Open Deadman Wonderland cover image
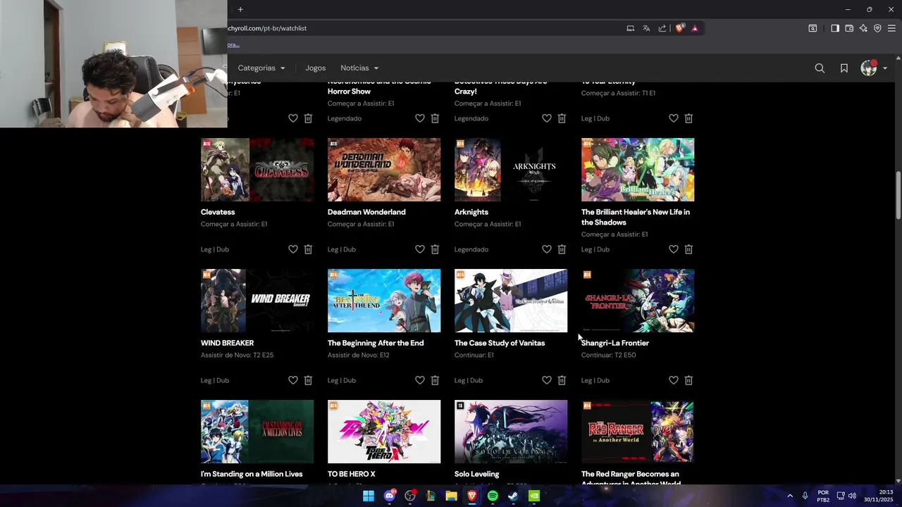 [384, 170]
